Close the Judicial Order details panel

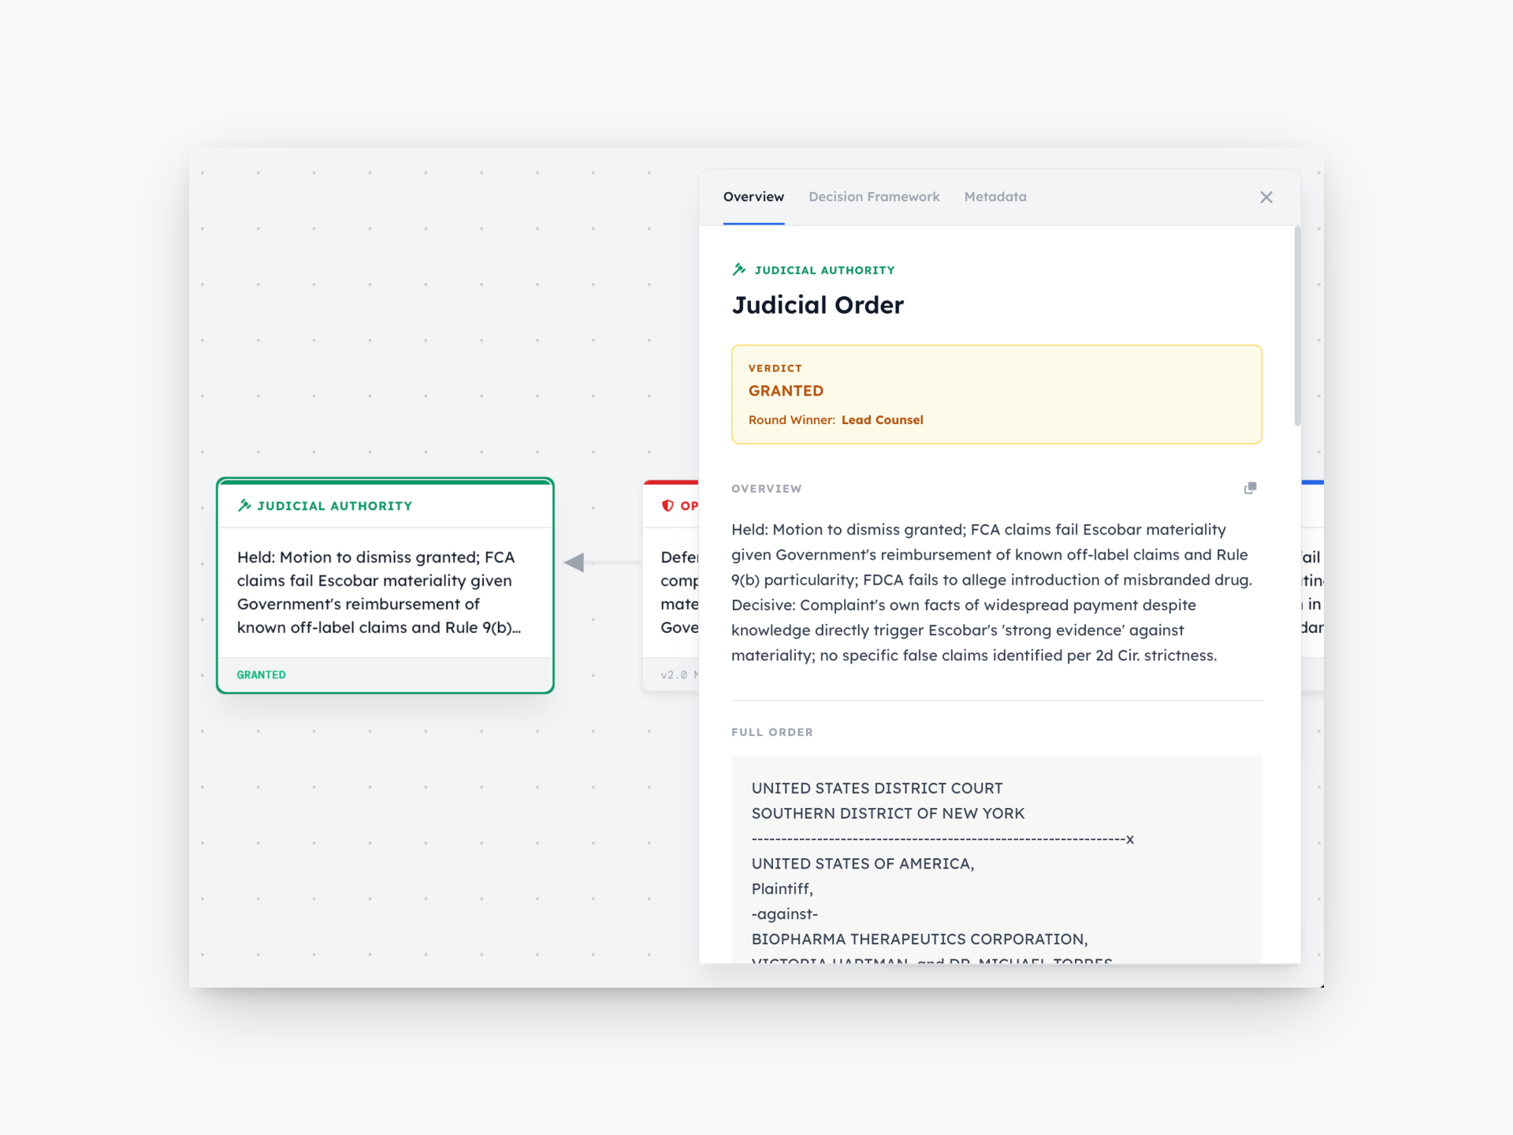(x=1266, y=197)
